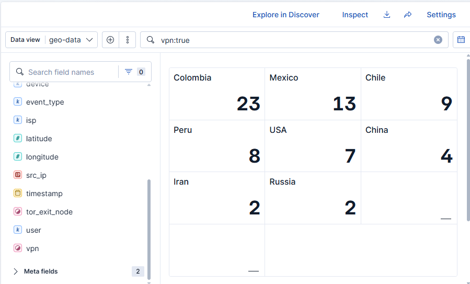Click the add filter plus icon
The height and width of the screenshot is (284, 470).
pos(110,40)
